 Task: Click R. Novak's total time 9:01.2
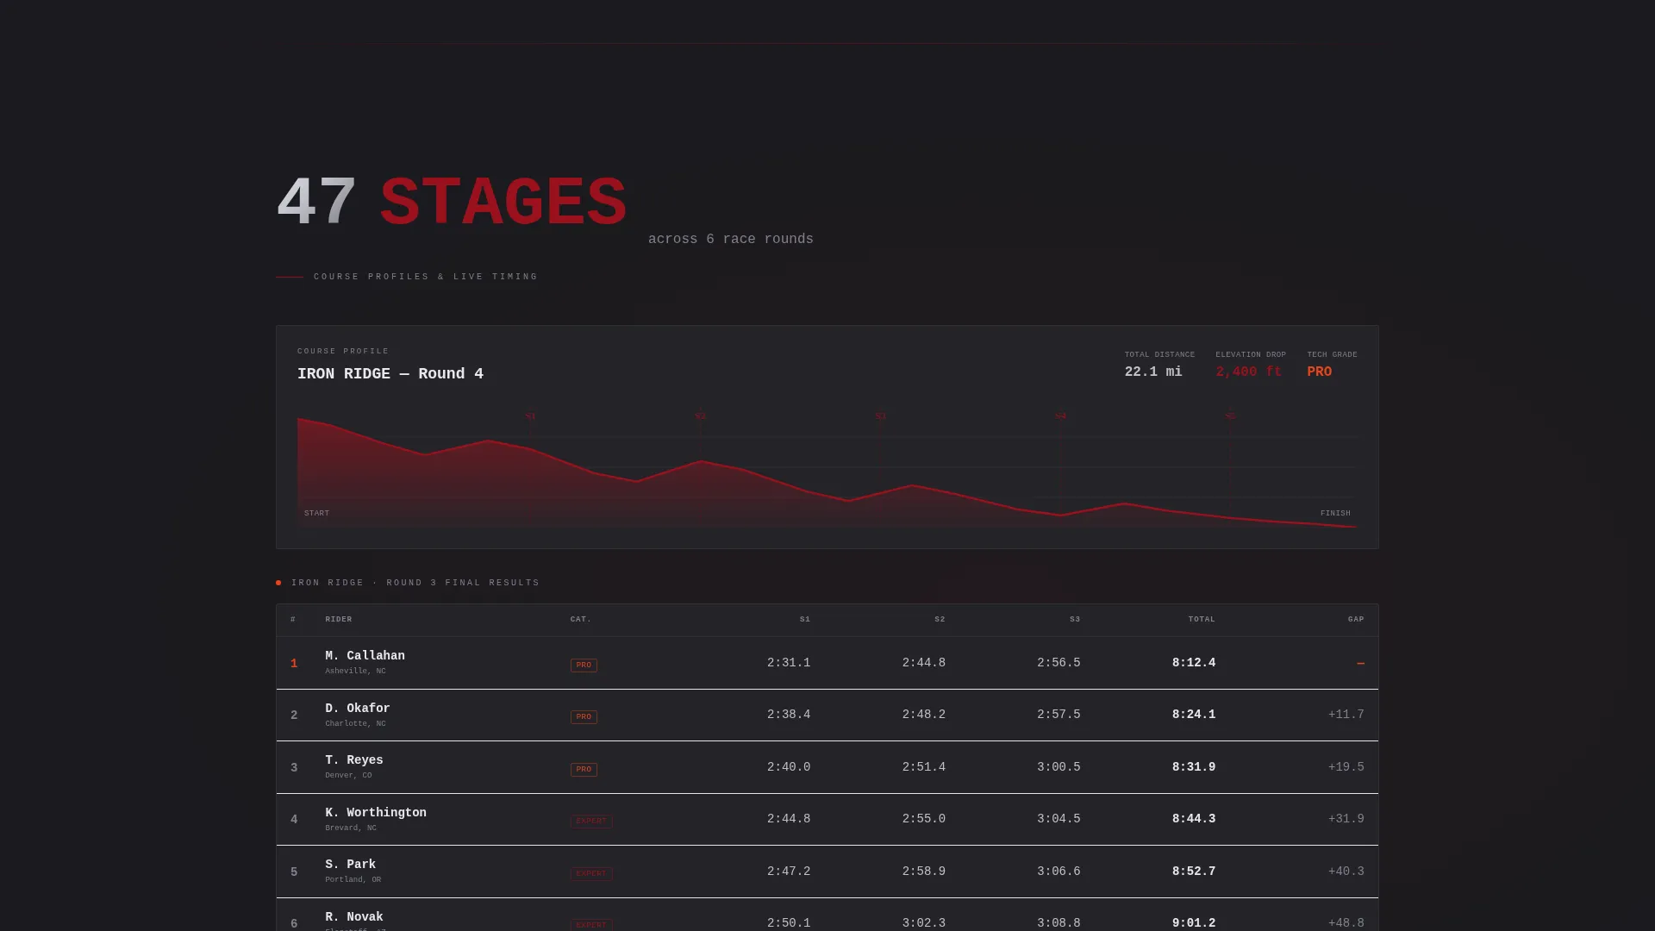click(x=1194, y=923)
